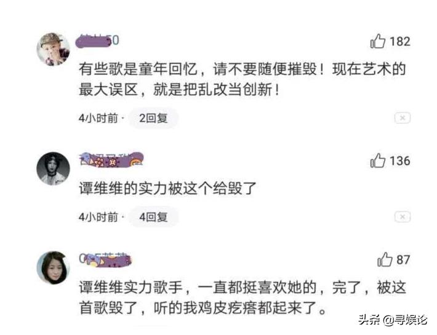Open the camouflage-cap user's avatar
This screenshot has width=437, height=335.
point(53,49)
